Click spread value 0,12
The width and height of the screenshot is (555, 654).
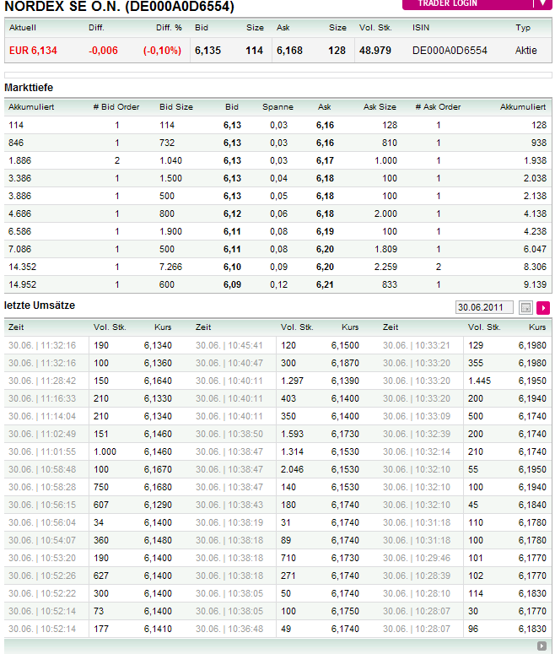point(278,284)
